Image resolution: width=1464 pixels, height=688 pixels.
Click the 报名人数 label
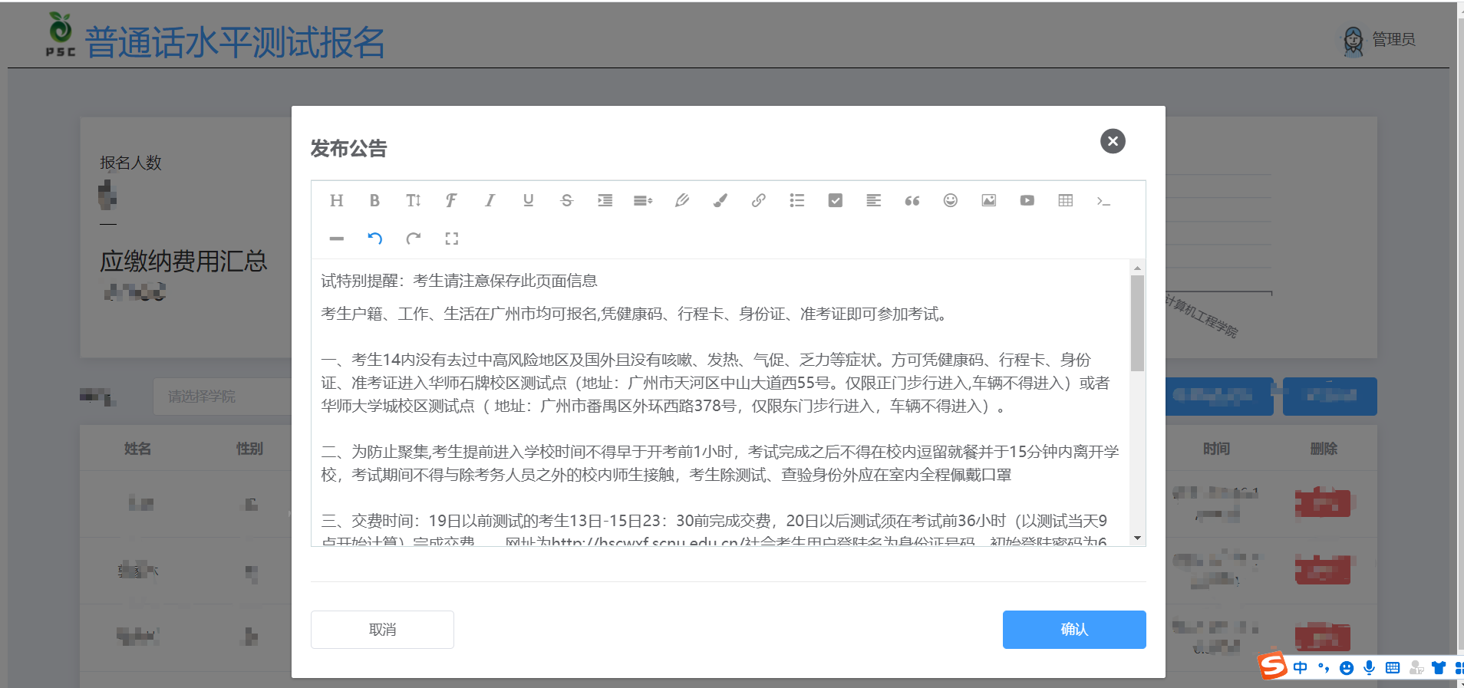pyautogui.click(x=130, y=163)
